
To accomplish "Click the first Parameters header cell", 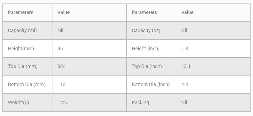I will 21,12.
